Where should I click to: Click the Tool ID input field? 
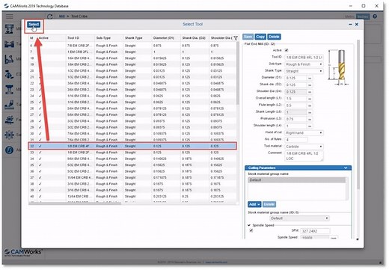tap(304, 58)
